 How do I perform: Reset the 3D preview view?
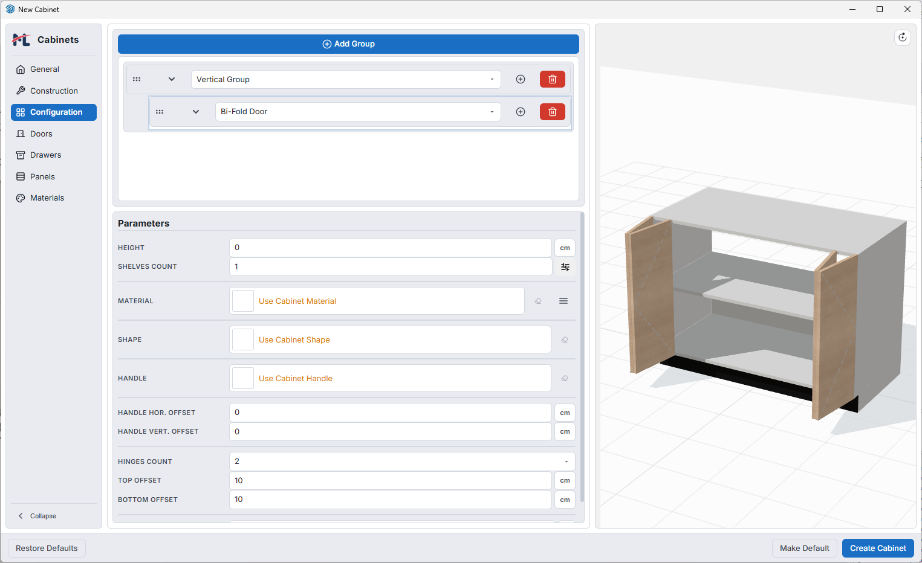tap(903, 37)
